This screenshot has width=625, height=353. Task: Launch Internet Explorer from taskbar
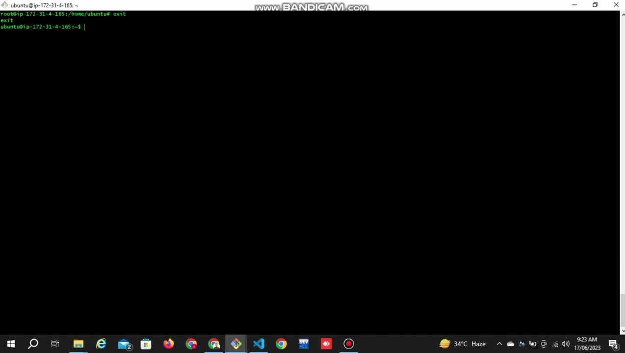(101, 344)
